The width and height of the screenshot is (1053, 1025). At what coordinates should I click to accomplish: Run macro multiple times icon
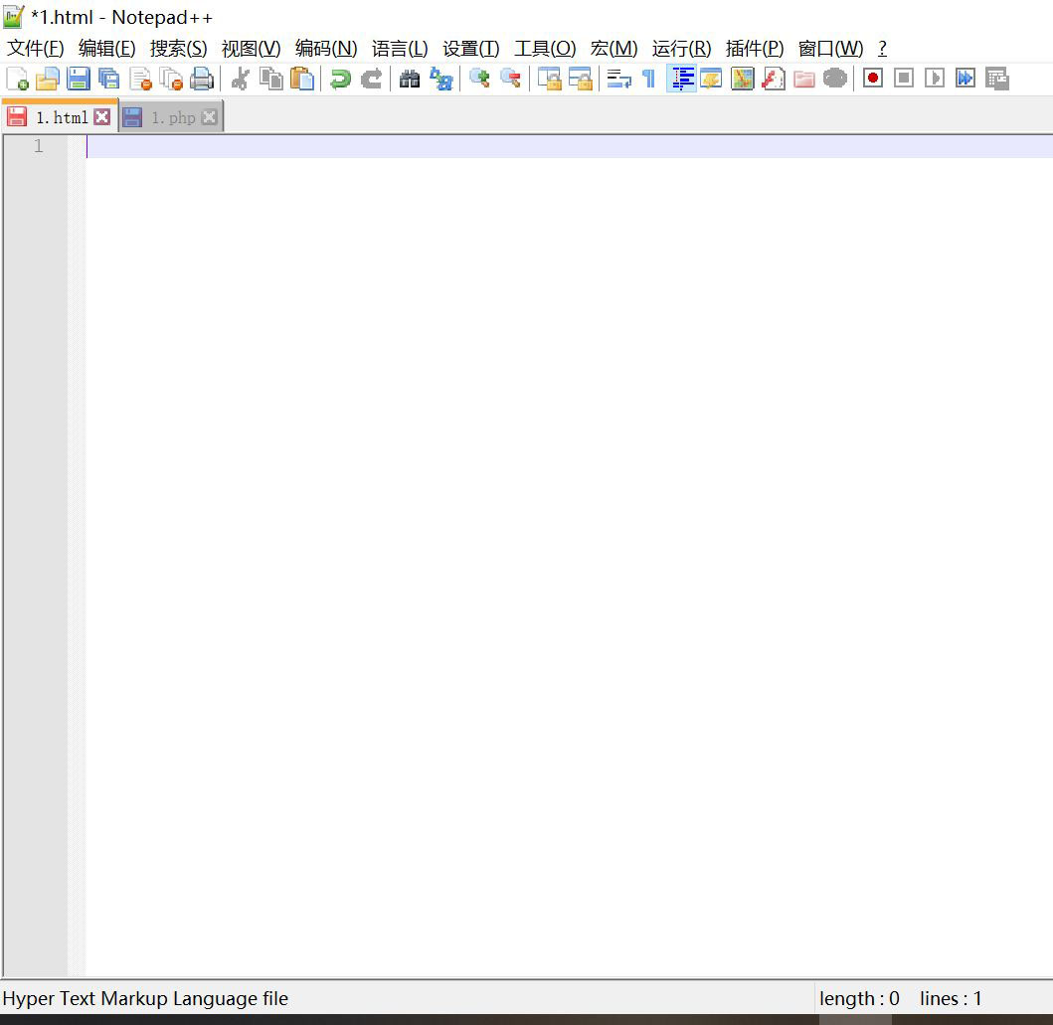point(965,79)
